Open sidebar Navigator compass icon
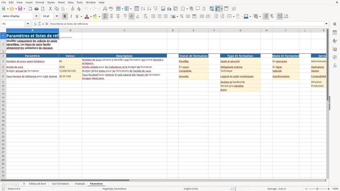This screenshot has height=191, width=340. [335, 57]
